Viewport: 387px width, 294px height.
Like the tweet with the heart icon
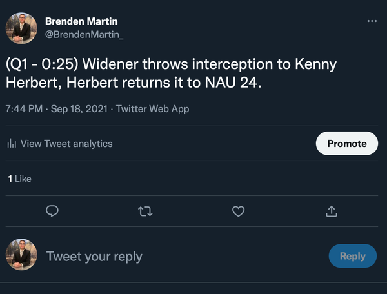point(239,211)
